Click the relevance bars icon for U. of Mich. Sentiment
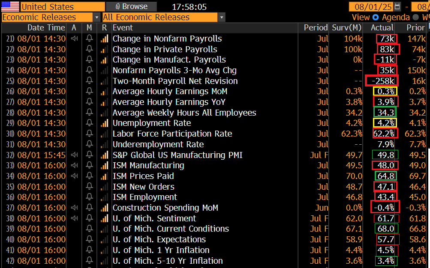This screenshot has width=430, height=268. coord(104,218)
